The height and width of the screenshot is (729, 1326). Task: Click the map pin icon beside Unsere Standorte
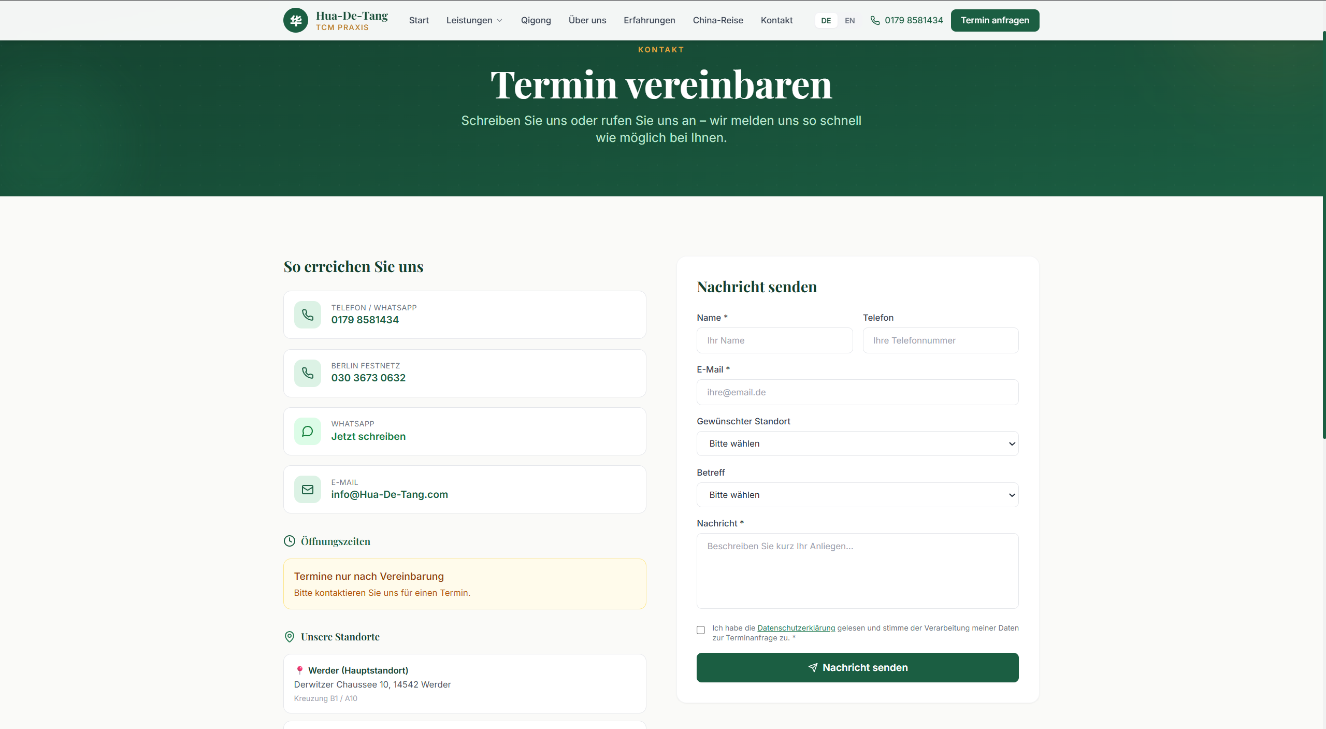(290, 637)
